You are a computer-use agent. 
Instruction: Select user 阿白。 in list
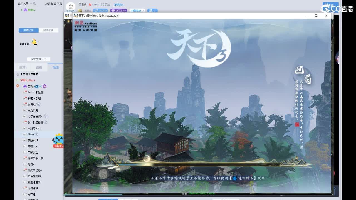pos(31,164)
